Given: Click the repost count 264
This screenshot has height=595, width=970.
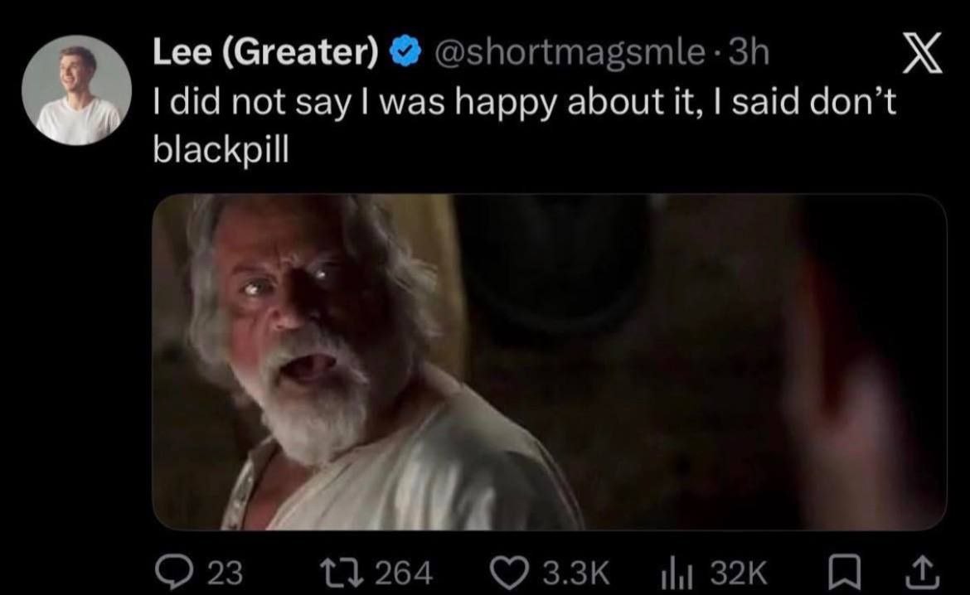Looking at the screenshot, I should click(x=404, y=573).
